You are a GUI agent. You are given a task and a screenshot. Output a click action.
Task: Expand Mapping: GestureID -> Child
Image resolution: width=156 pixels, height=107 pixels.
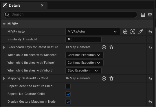point(4,78)
